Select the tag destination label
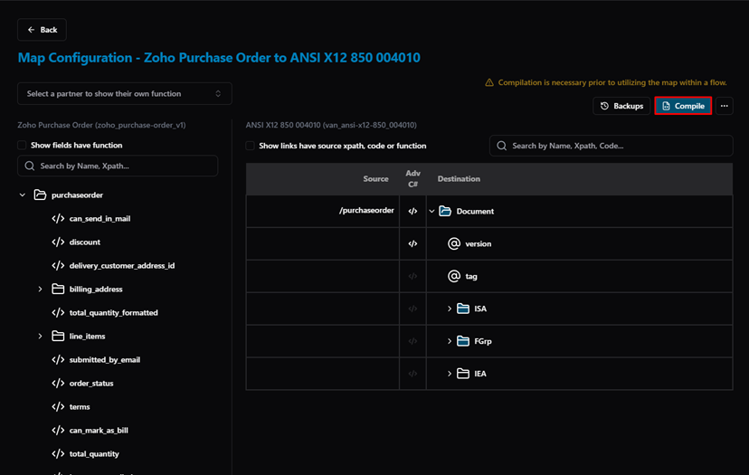The height and width of the screenshot is (475, 749). (471, 276)
